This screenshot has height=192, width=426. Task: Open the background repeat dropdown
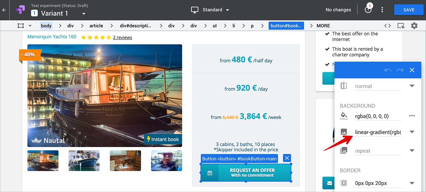point(412,151)
